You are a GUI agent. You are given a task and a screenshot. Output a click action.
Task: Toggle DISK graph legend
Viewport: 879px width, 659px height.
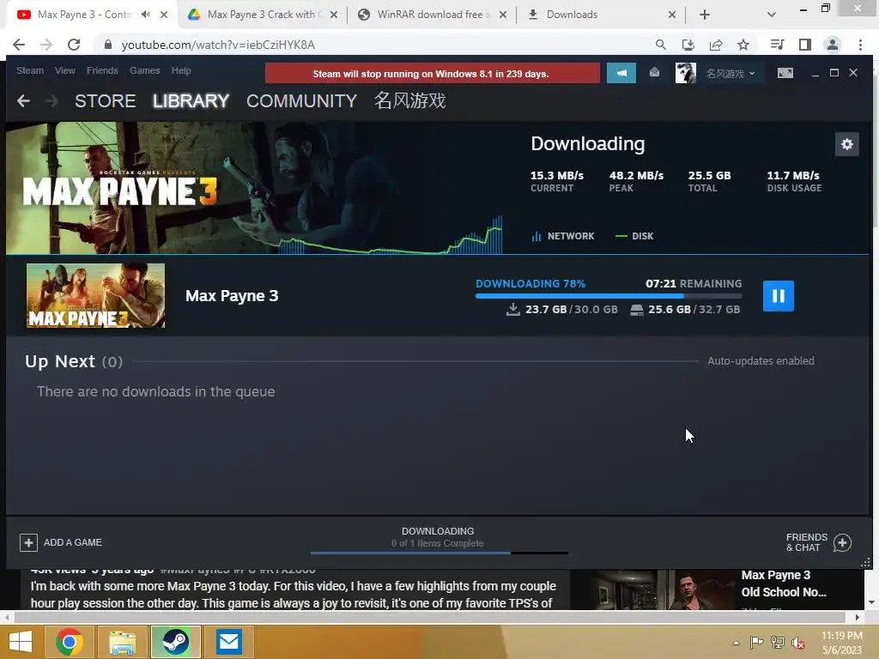(x=634, y=236)
